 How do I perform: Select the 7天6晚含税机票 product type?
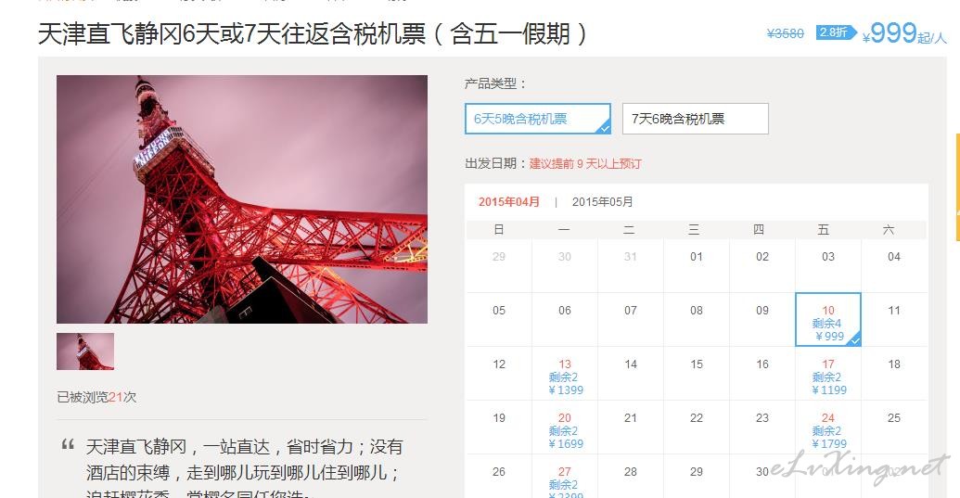coord(695,119)
